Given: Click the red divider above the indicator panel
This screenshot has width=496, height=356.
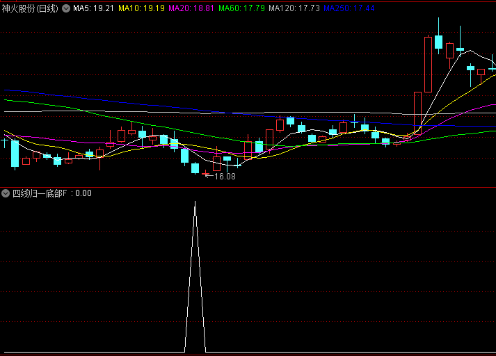Looking at the screenshot, I should coord(248,187).
